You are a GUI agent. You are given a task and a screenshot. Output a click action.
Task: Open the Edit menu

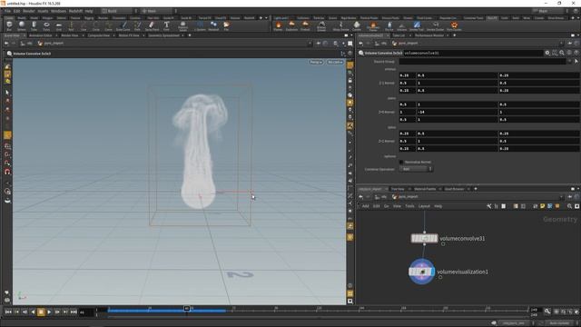coord(16,11)
